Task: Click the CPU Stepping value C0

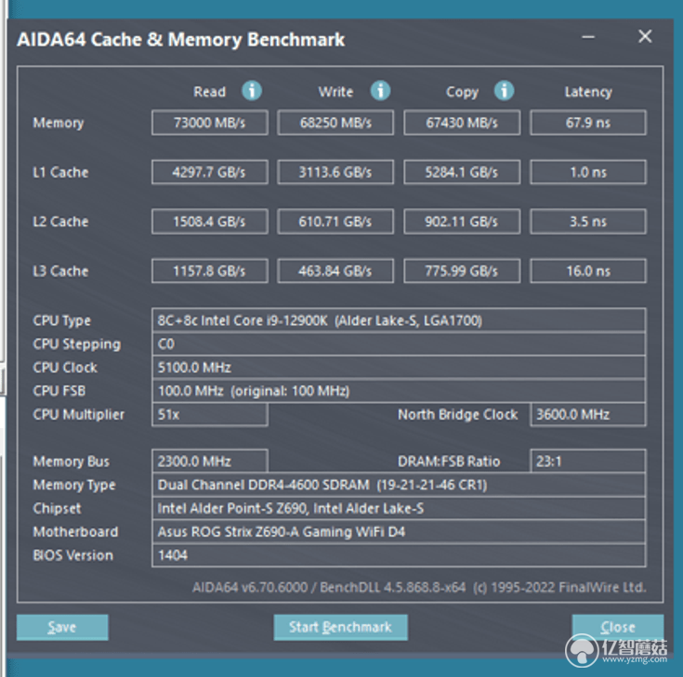Action: click(x=399, y=344)
